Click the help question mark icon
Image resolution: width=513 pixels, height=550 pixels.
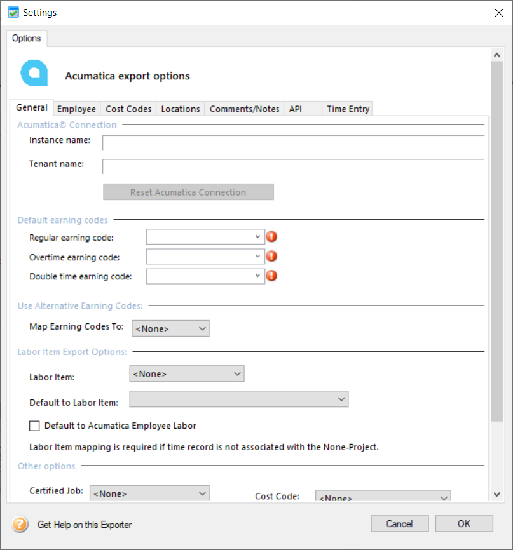tap(20, 525)
